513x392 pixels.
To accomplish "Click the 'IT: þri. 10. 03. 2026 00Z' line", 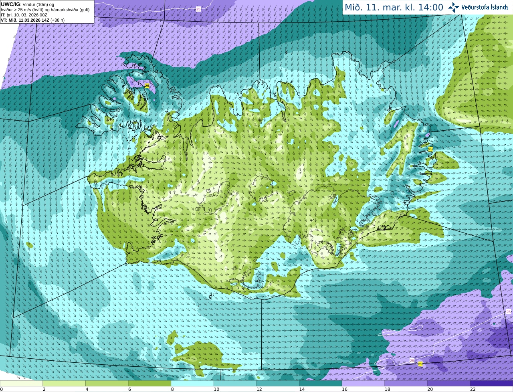I will pyautogui.click(x=24, y=15).
